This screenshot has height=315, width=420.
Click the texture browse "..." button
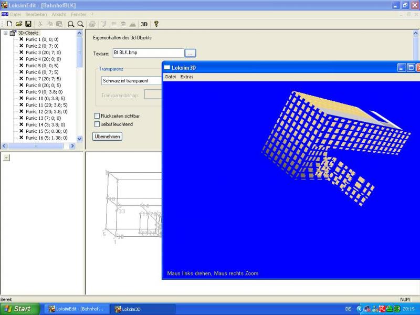click(190, 53)
